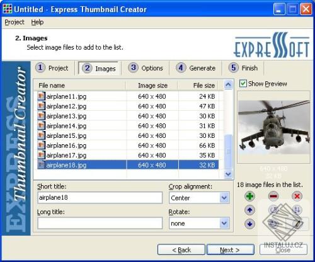Click the helicopter preview thumbnail

point(273,127)
